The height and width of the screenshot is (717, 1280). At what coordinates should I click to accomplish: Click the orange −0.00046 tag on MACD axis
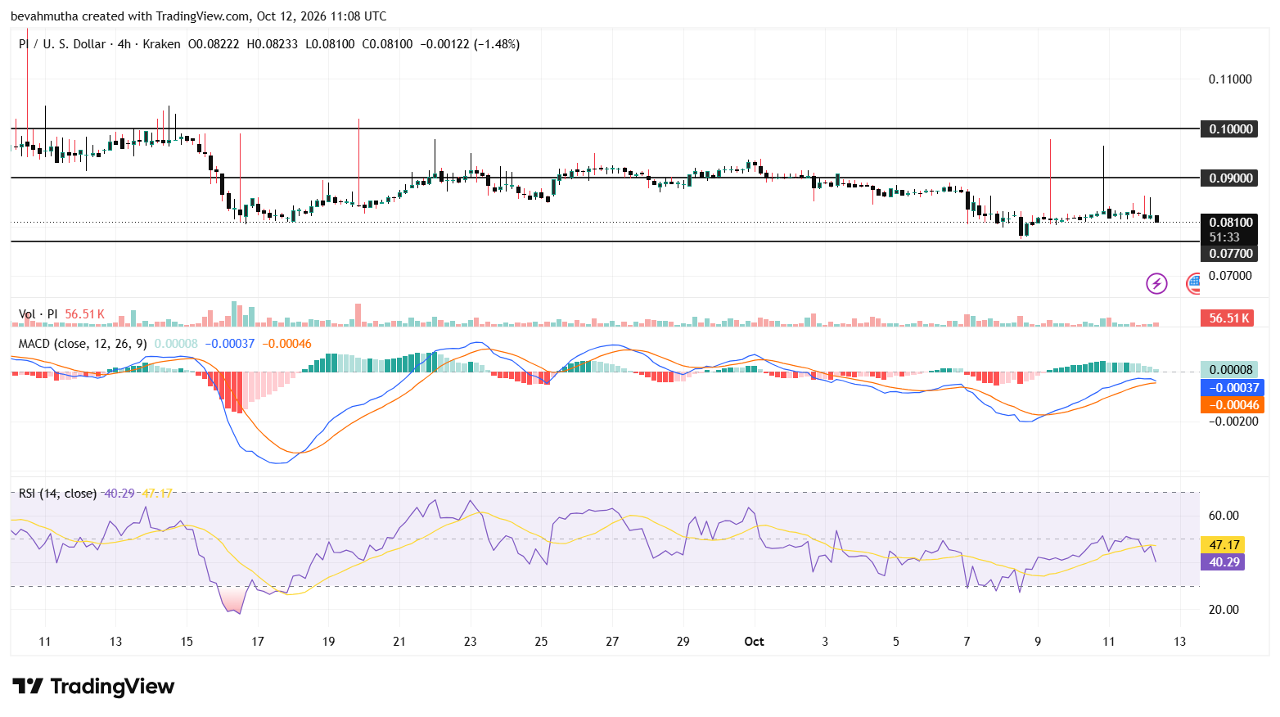click(x=1233, y=405)
